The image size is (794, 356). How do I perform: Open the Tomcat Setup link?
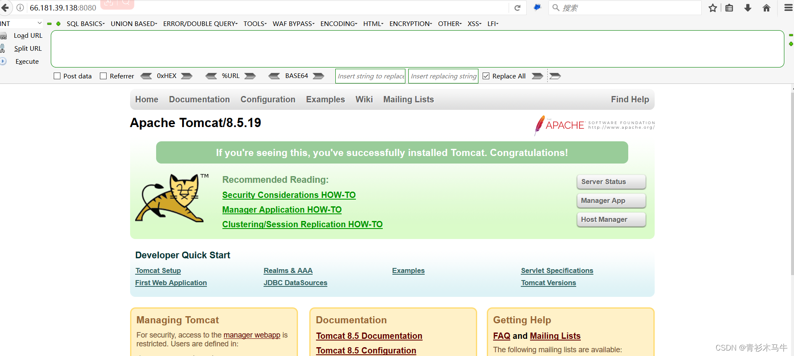point(158,271)
